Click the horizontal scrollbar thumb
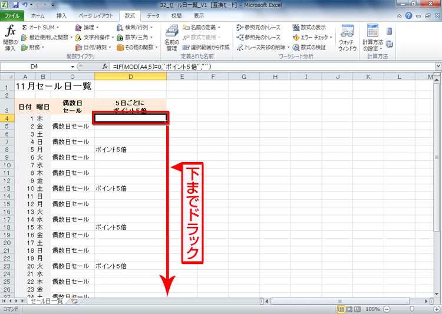Image resolution: width=442 pixels, height=314 pixels. [340, 301]
